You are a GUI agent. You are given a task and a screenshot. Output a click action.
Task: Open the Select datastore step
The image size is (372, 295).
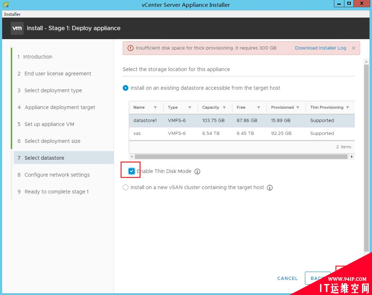pos(63,158)
